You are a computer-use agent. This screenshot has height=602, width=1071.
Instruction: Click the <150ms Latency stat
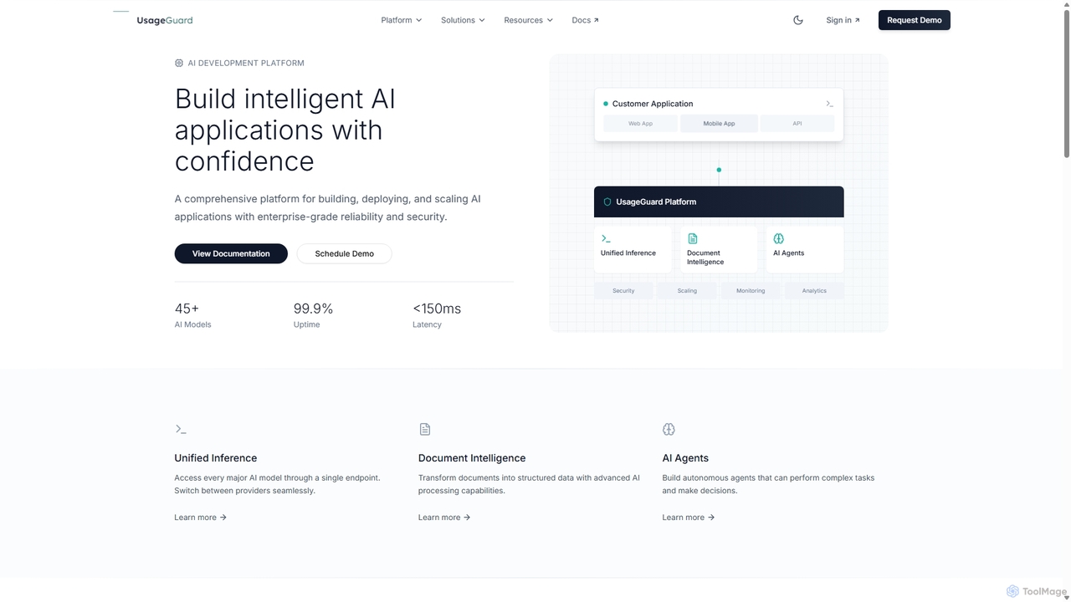click(437, 315)
